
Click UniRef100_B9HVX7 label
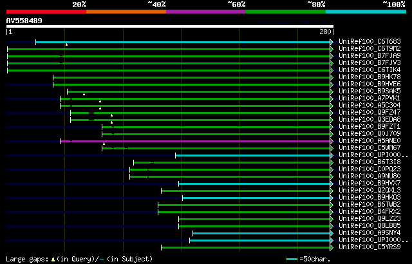(x=370, y=184)
